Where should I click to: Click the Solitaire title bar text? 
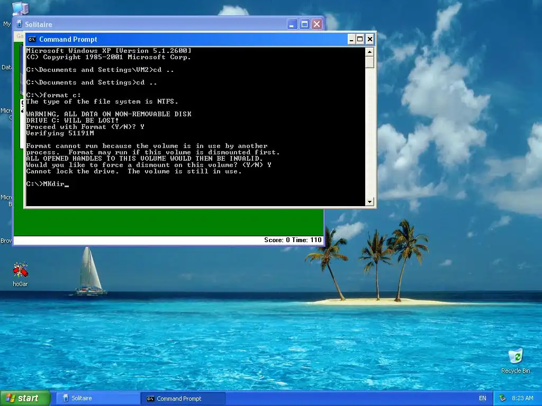point(38,24)
